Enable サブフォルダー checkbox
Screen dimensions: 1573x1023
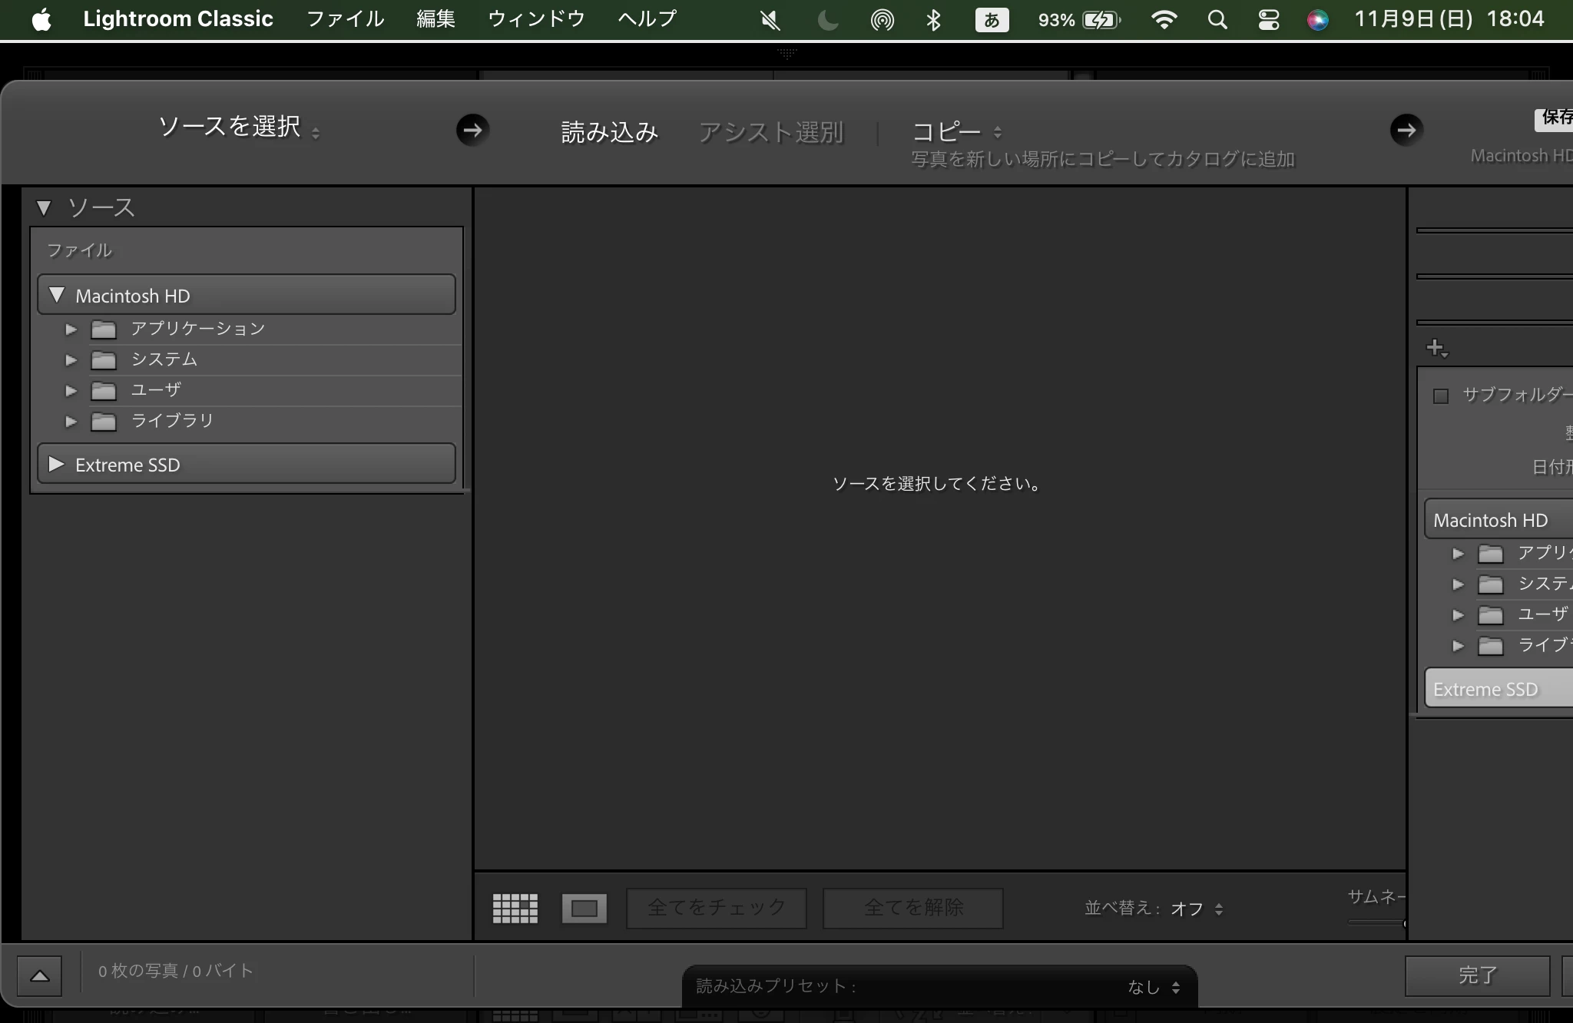[1441, 396]
